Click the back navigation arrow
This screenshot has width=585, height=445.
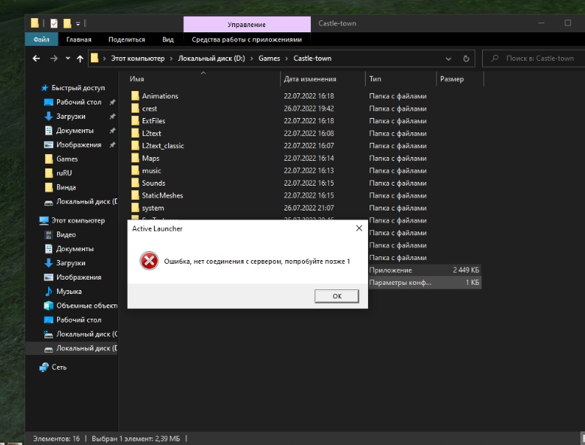[36, 59]
